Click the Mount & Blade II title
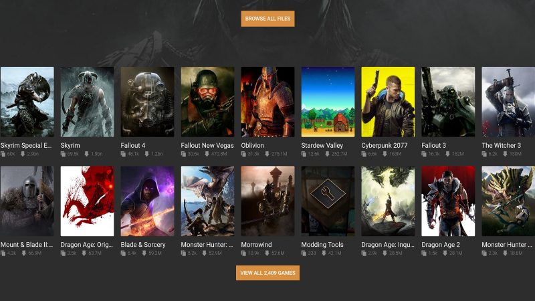535x301 pixels. tap(27, 245)
